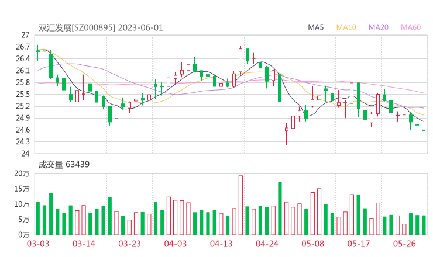Select the 04-03 date axis label
Screen dimensions: 433x257
click(176, 244)
